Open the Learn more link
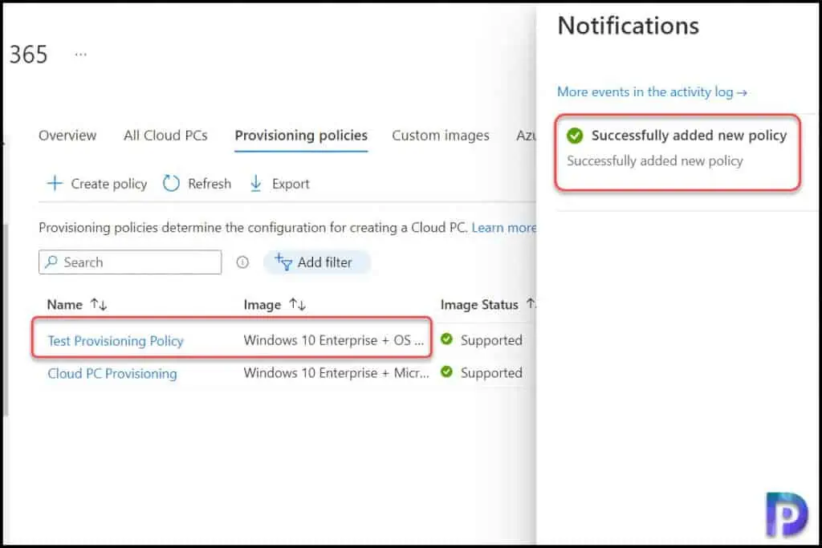The width and height of the screenshot is (822, 548). tap(504, 227)
